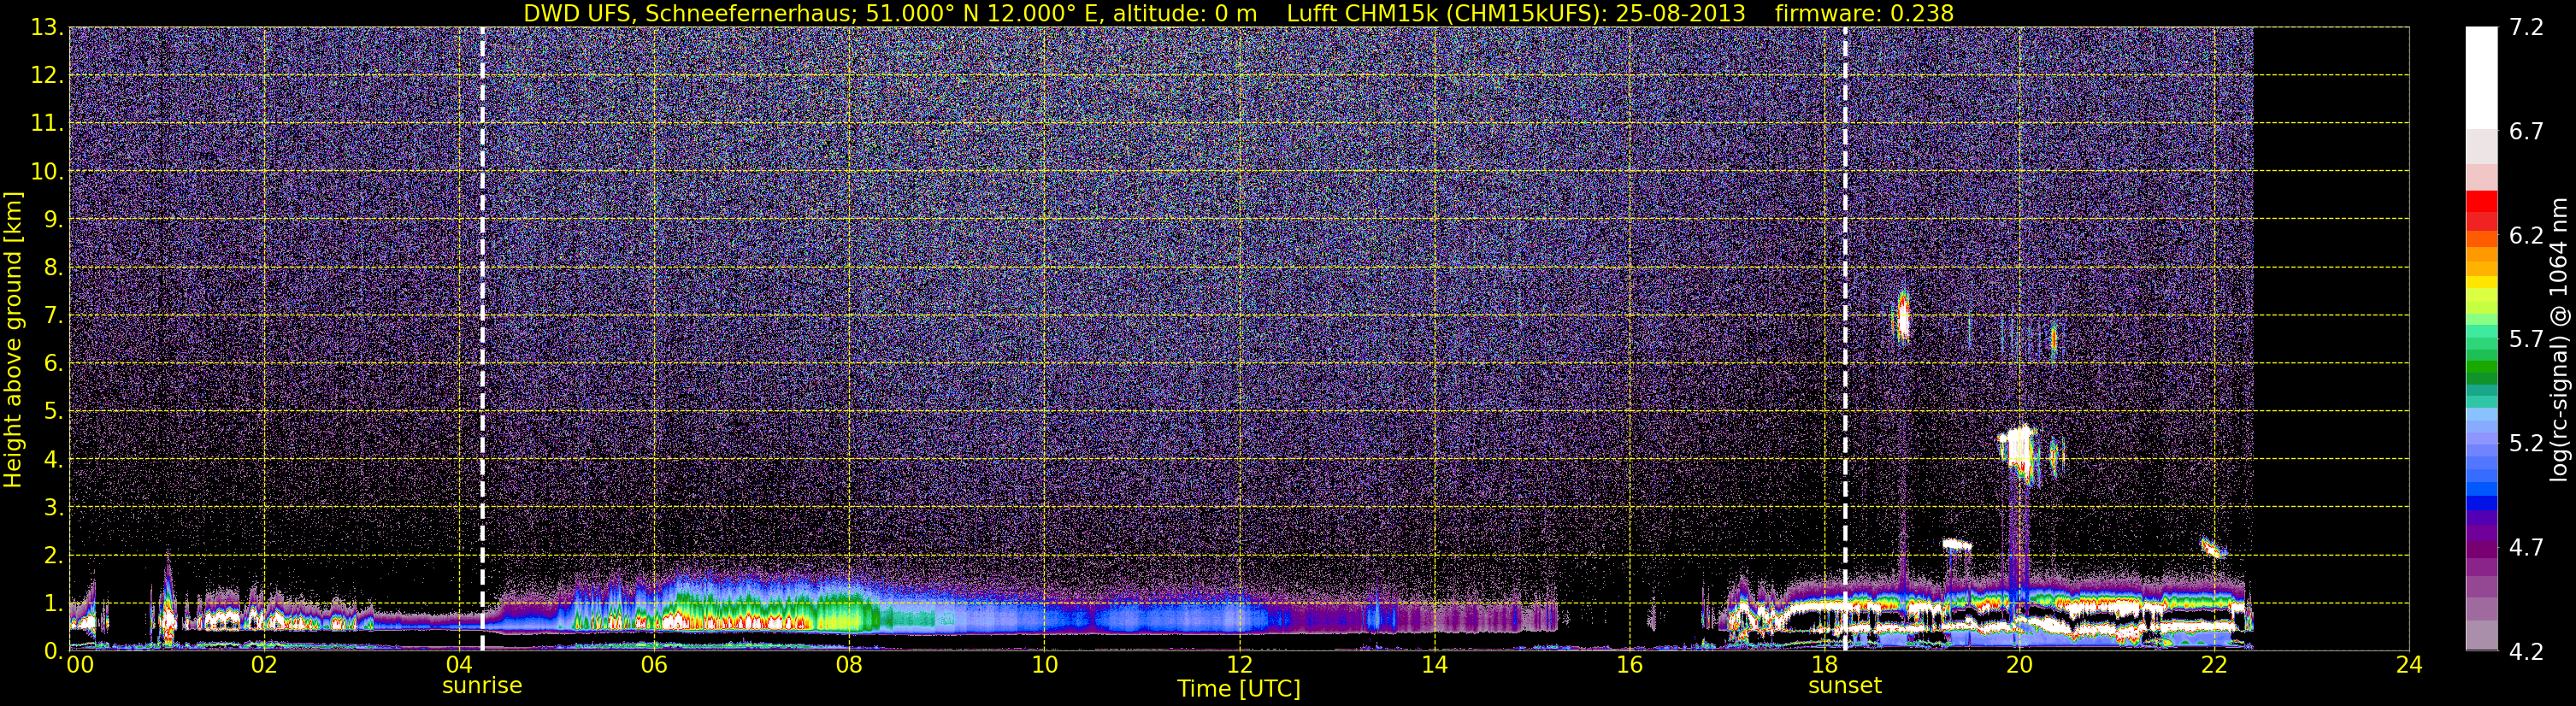Click the height axis tick "13."
The image size is (2576, 706).
(x=47, y=28)
